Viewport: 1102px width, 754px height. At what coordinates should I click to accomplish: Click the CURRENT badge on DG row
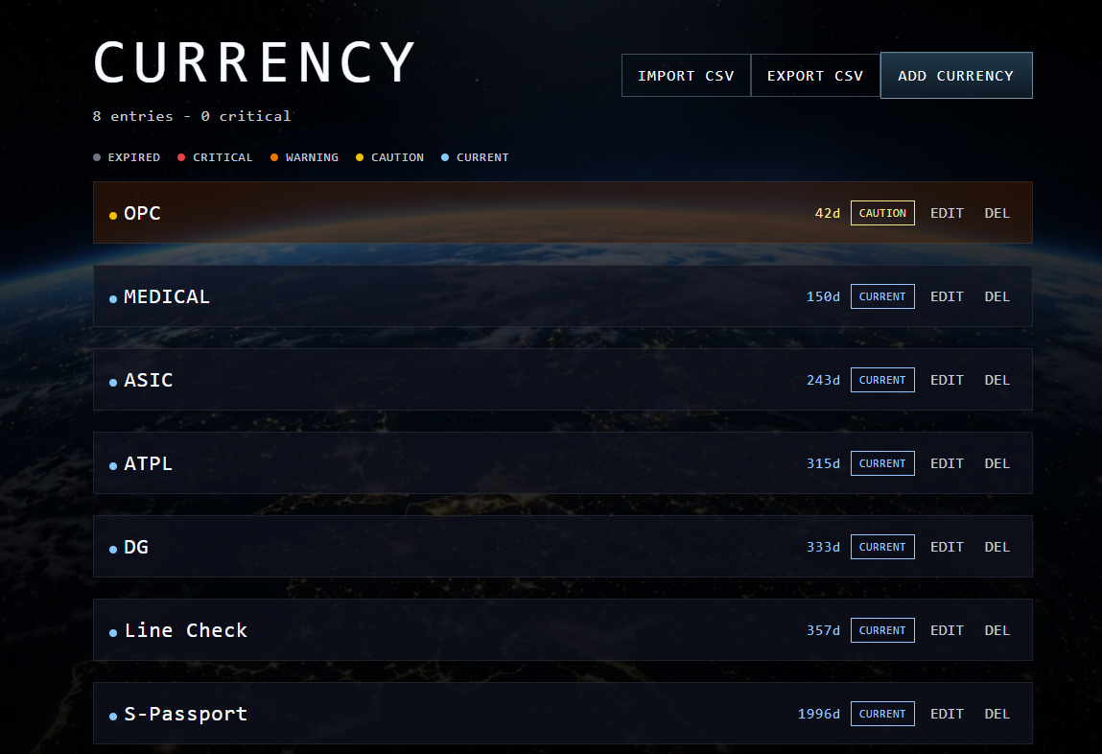tap(882, 547)
